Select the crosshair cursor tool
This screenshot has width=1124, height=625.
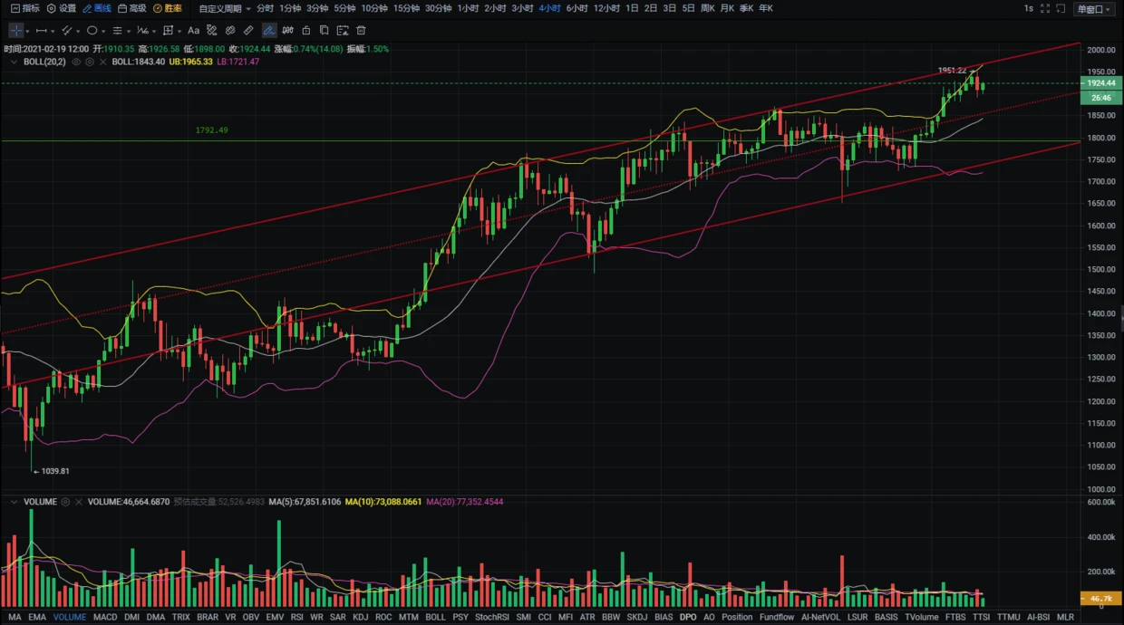(x=15, y=31)
